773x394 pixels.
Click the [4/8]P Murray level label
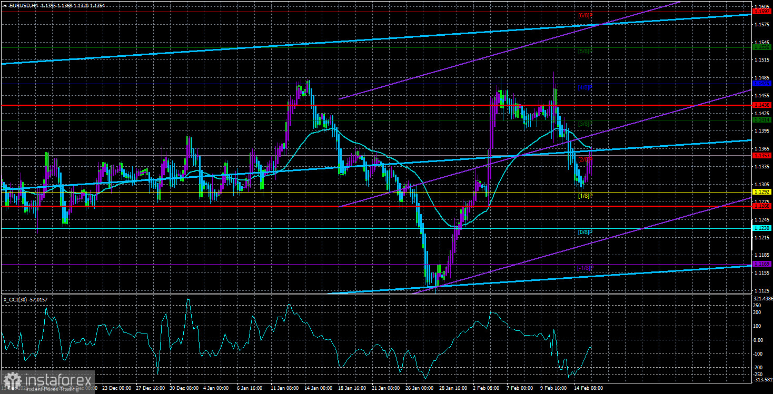tap(586, 87)
